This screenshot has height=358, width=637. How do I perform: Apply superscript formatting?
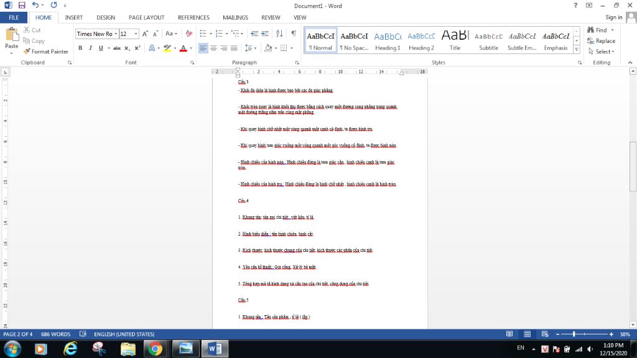click(137, 48)
